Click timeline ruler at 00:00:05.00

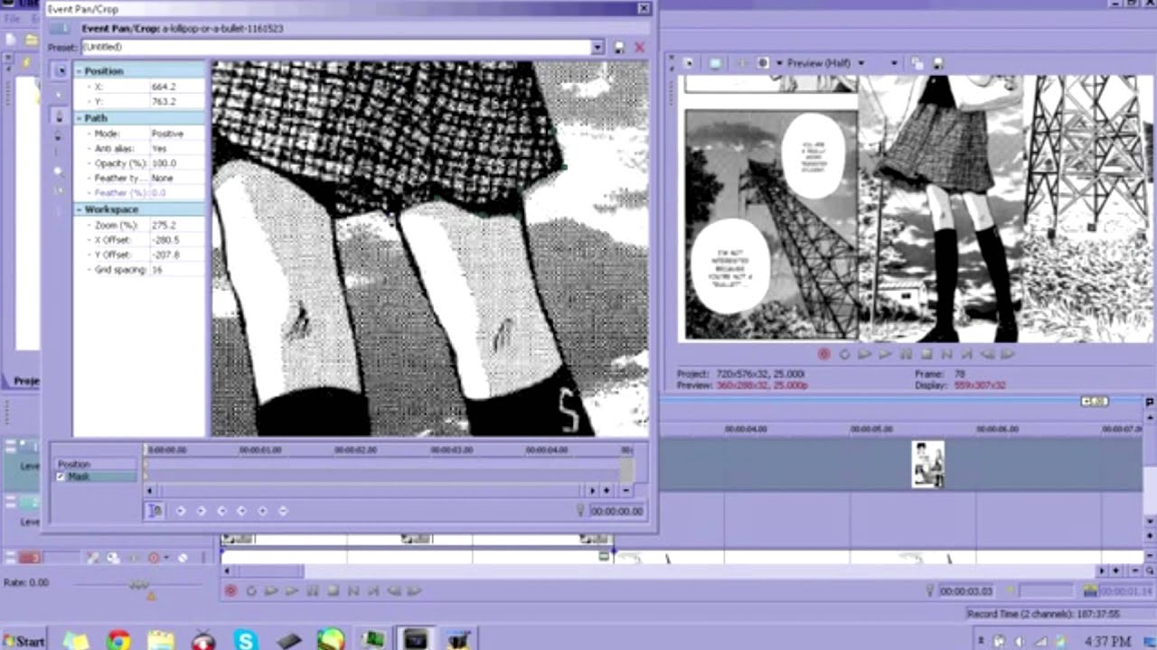(x=871, y=429)
